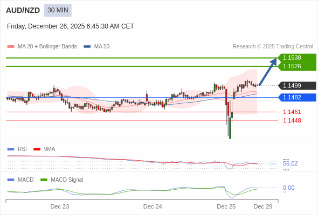Click the 1.1499 current price tag
The image size is (318, 215).
297,85
